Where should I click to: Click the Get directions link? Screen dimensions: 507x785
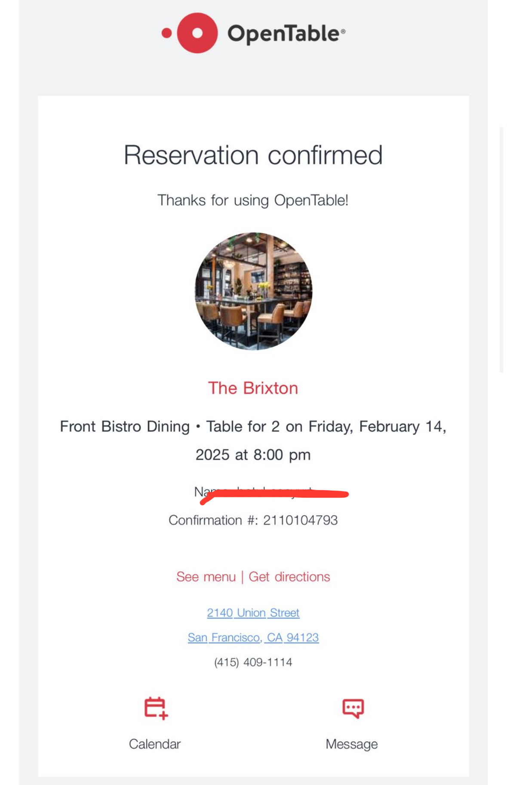click(x=289, y=577)
